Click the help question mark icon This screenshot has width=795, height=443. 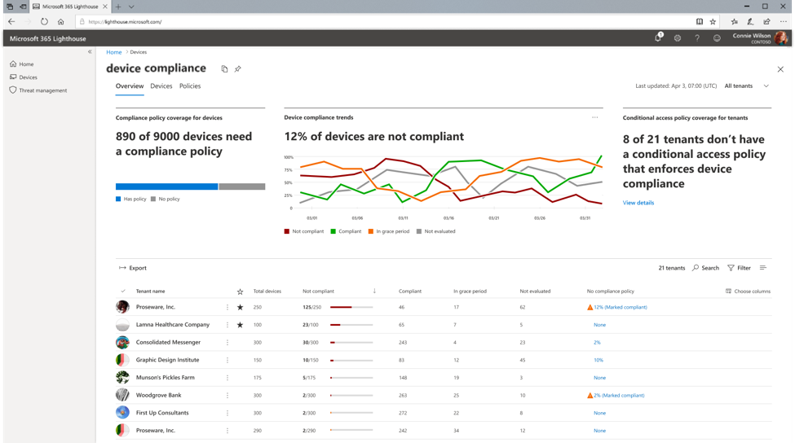click(x=697, y=38)
